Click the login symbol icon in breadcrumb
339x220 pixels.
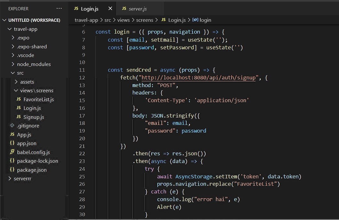(x=195, y=20)
